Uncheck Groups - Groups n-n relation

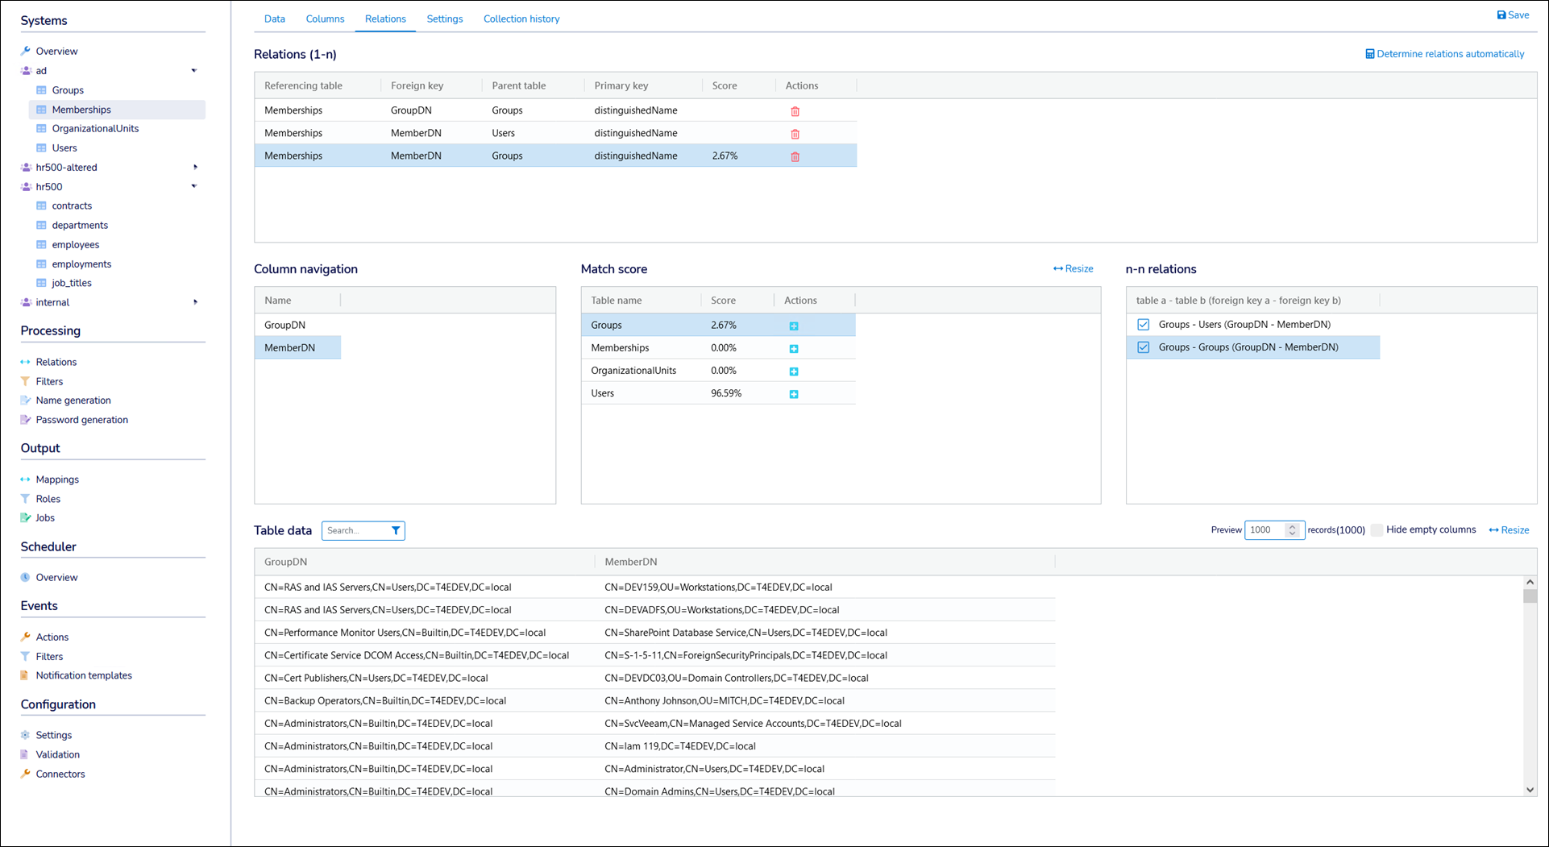pyautogui.click(x=1143, y=347)
